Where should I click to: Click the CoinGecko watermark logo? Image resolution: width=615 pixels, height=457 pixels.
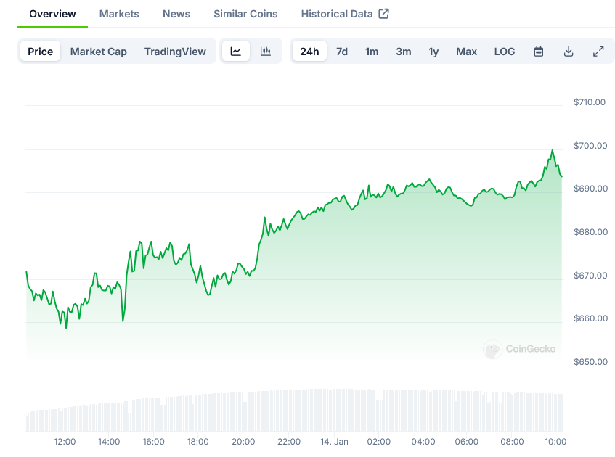tap(493, 350)
